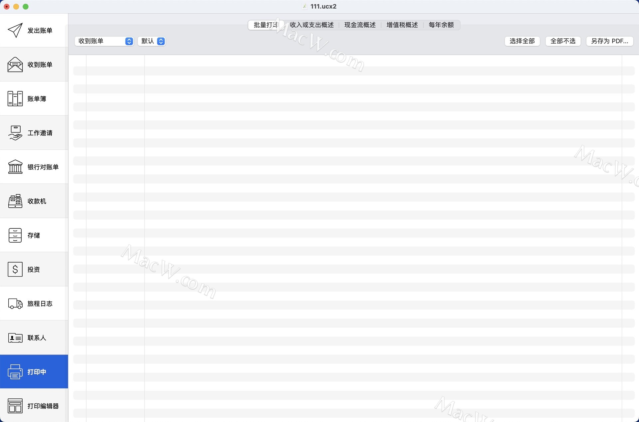The image size is (639, 422).
Task: Click the green zoom window button
Action: point(26,7)
